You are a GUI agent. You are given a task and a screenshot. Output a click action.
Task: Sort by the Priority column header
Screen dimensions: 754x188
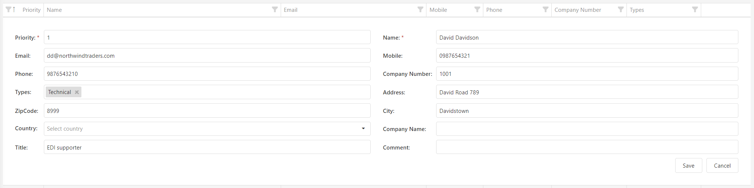coord(31,10)
